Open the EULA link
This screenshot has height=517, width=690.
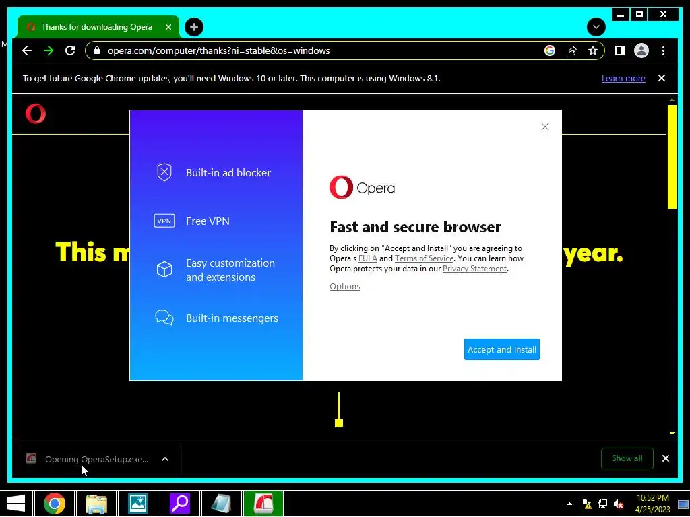(x=367, y=258)
